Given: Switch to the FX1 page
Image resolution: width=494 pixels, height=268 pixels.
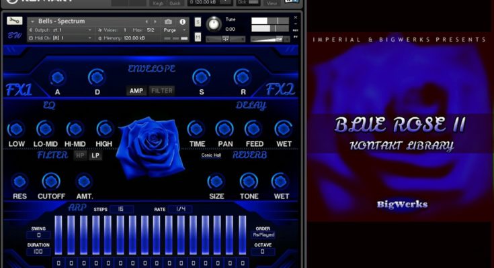Looking at the screenshot, I should click(18, 90).
